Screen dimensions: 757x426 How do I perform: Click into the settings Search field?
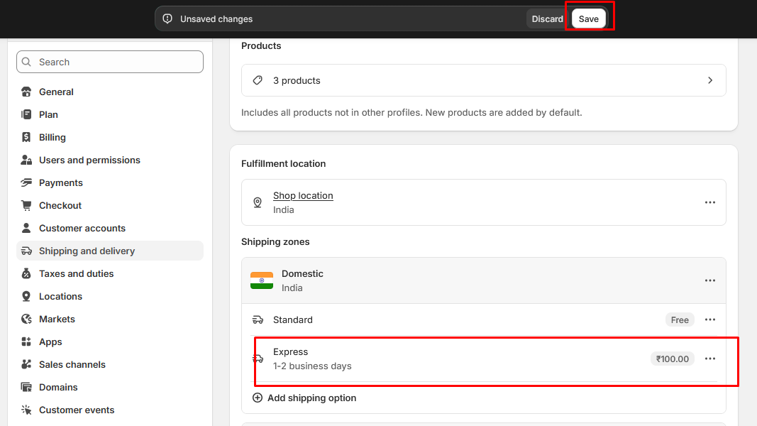click(110, 62)
